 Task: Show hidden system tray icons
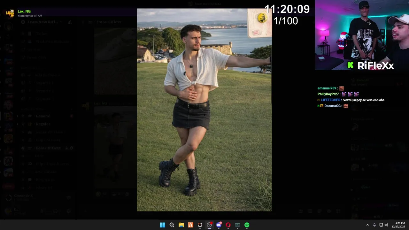click(x=367, y=225)
